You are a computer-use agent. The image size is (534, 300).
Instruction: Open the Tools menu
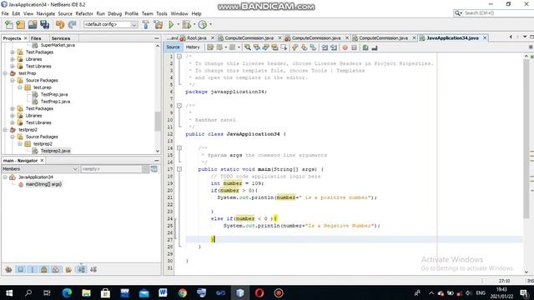(162, 13)
